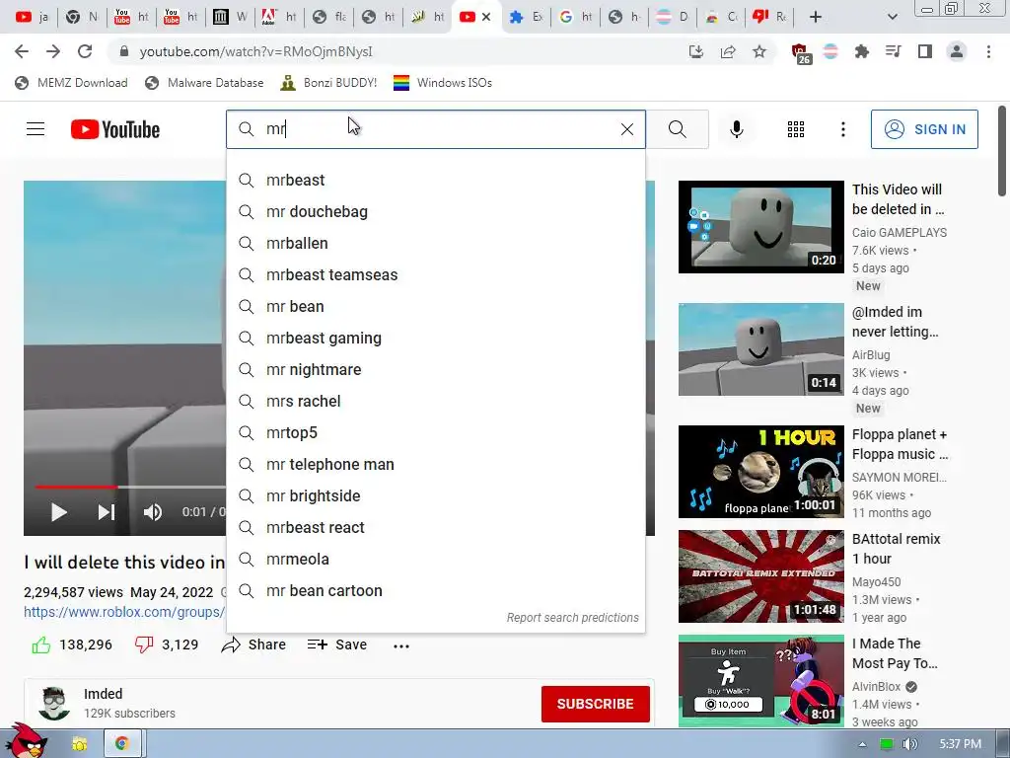Select the 'mr douchebag' suggestion

[435, 211]
